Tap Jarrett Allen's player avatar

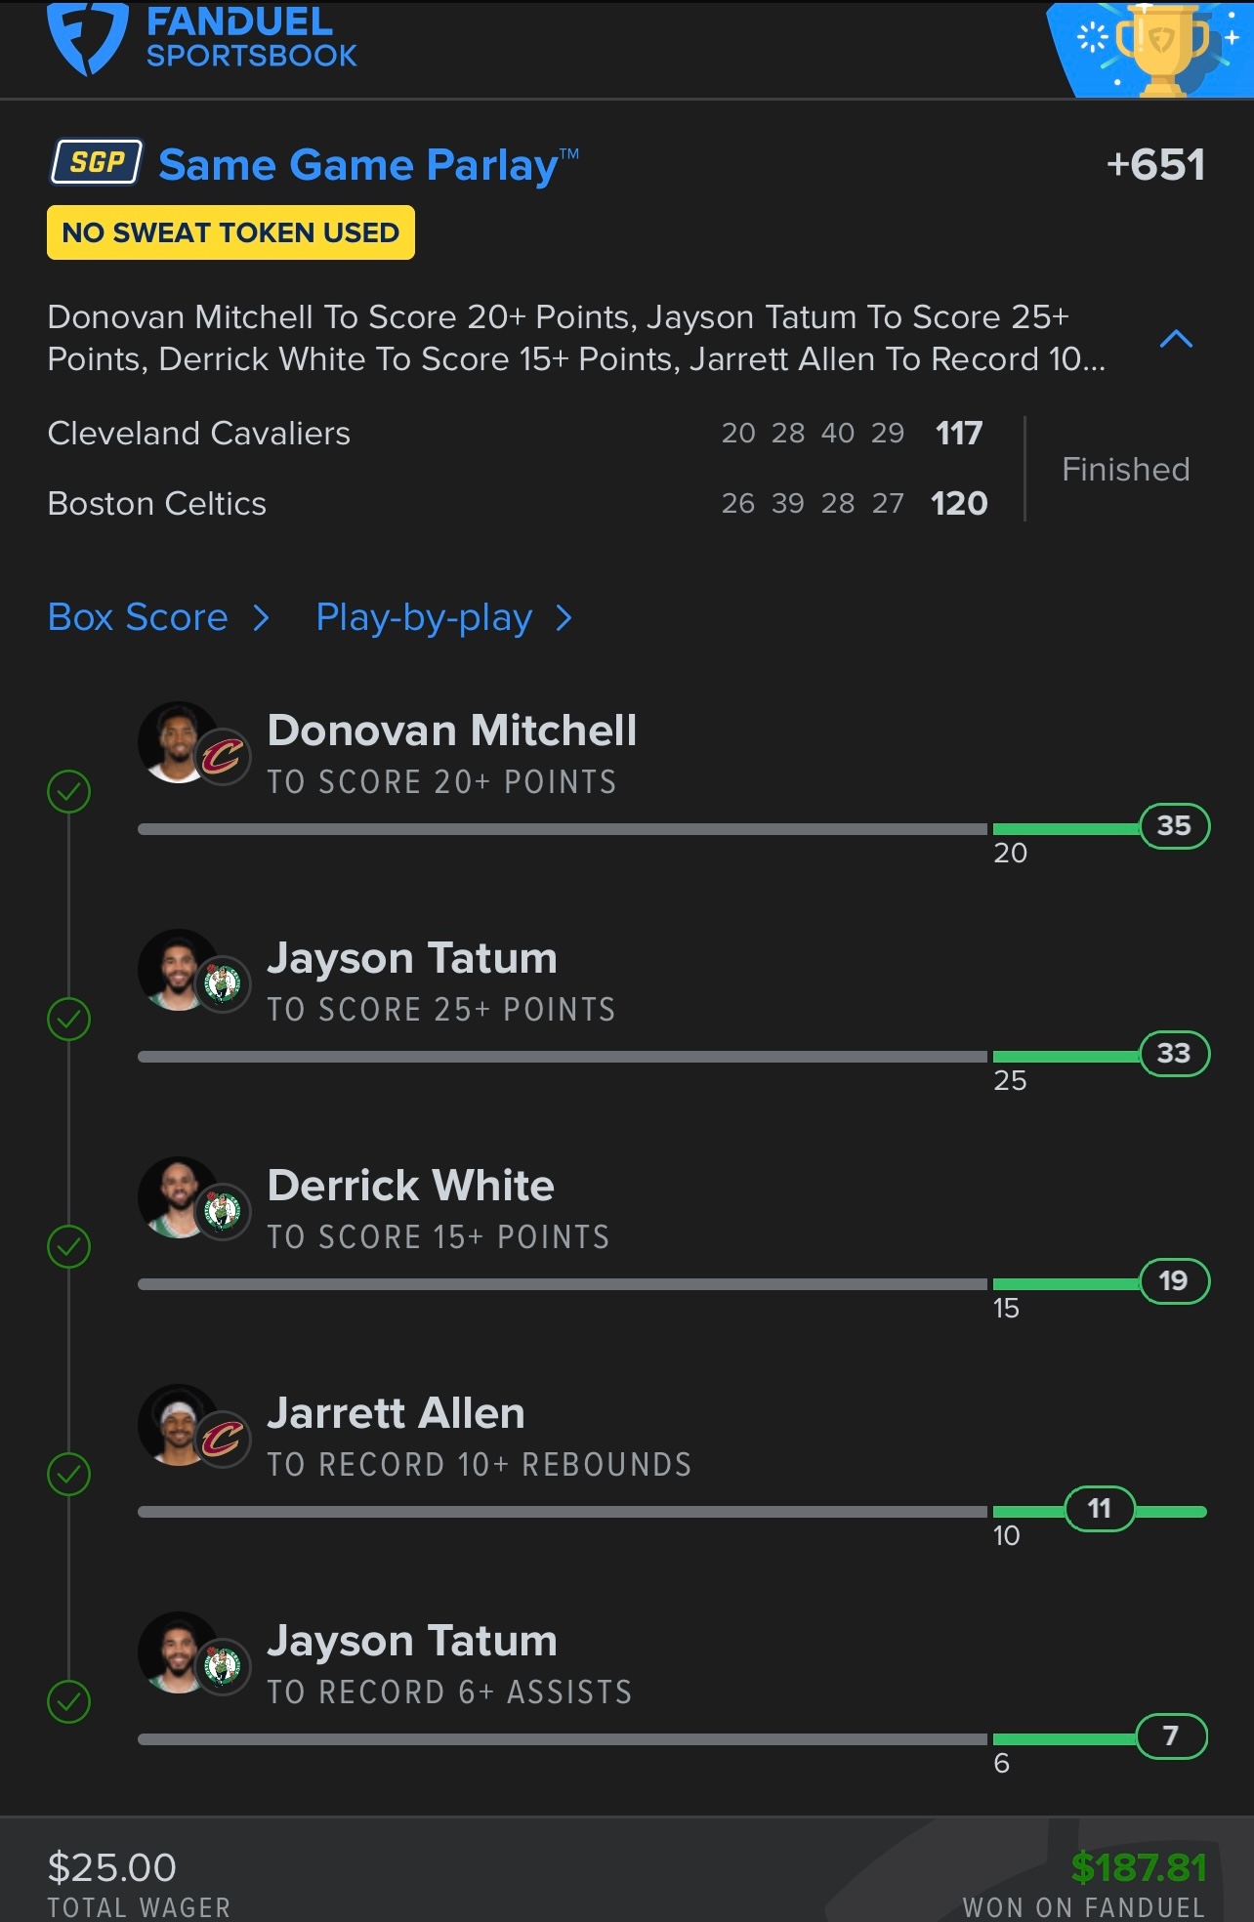pos(178,1425)
